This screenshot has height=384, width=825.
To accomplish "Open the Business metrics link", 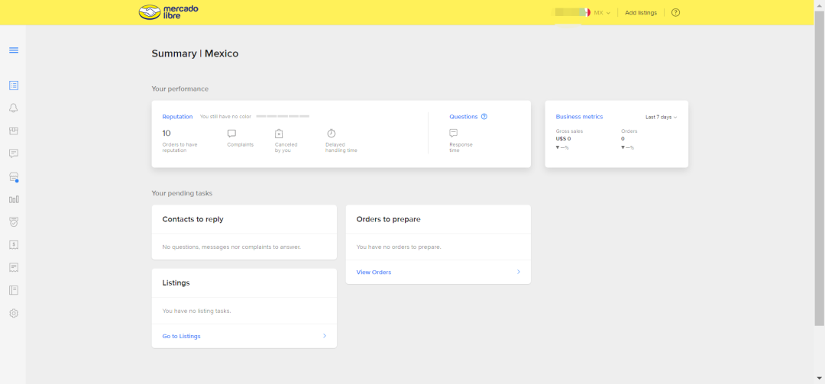I will click(579, 117).
